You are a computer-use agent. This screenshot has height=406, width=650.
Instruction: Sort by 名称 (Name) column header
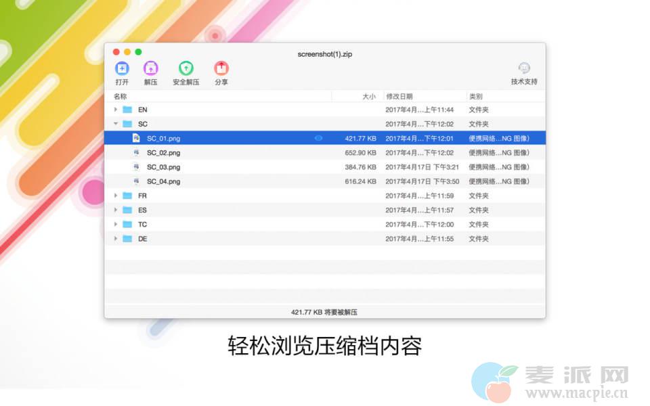[121, 97]
